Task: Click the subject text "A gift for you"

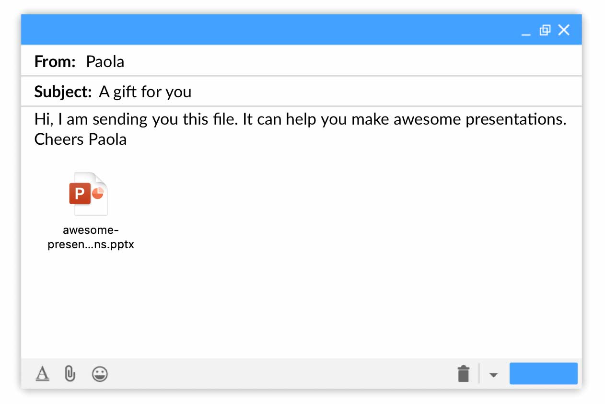Action: [145, 92]
